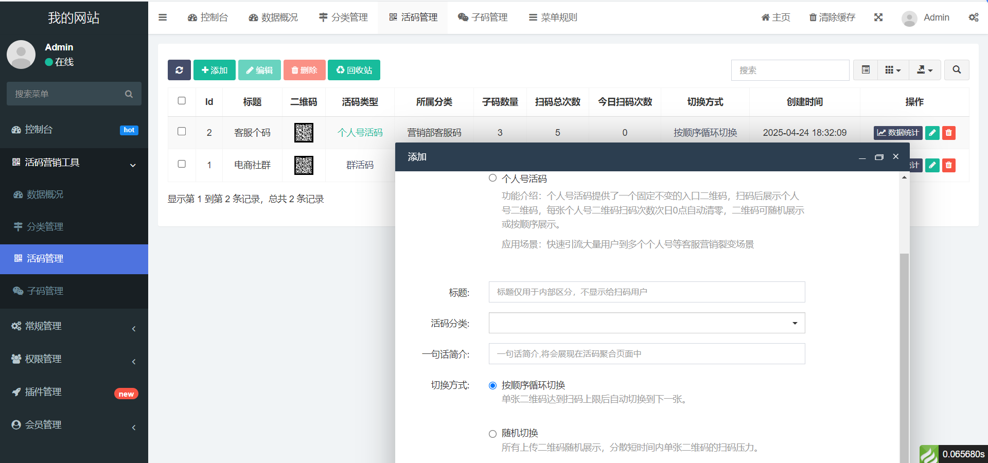Click the sidebar menu search magnifier icon

click(129, 94)
